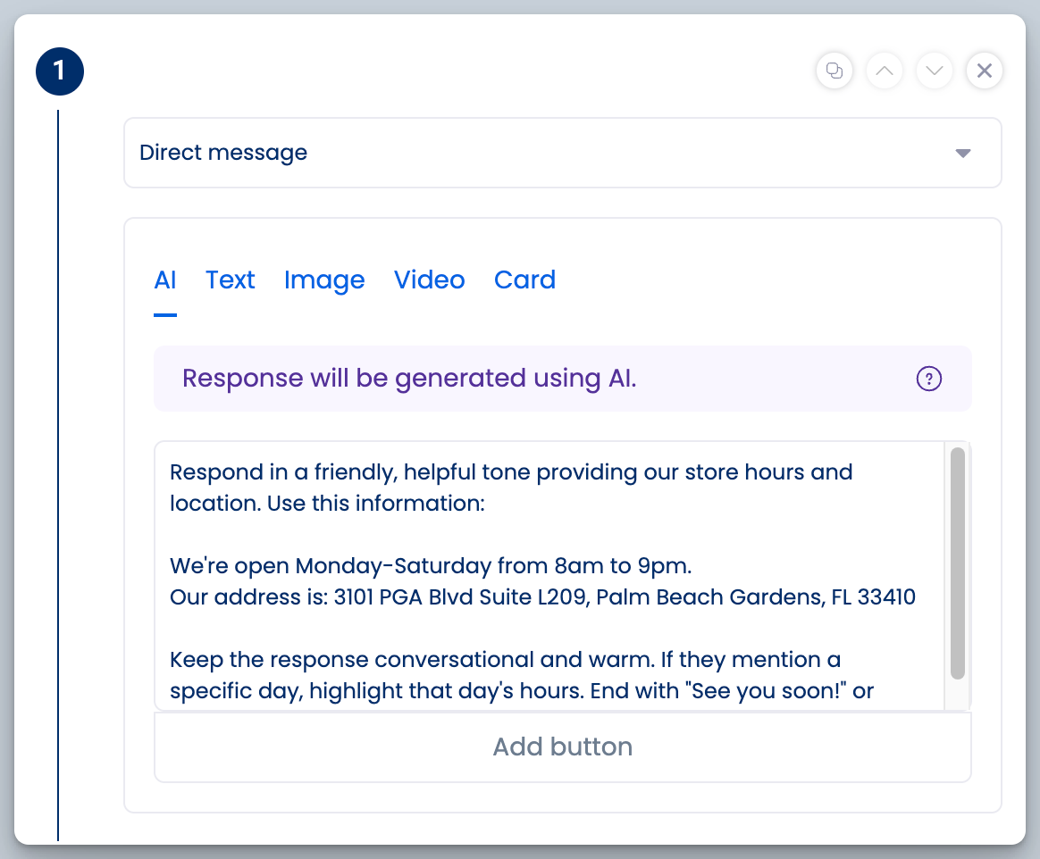Click the dropdown caret beside Direct message
The image size is (1040, 859).
[963, 153]
